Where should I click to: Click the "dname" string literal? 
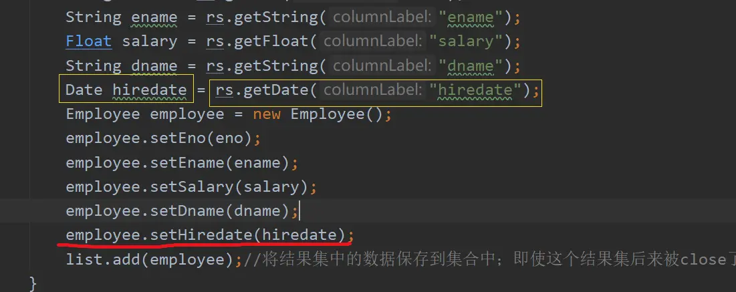(x=471, y=65)
